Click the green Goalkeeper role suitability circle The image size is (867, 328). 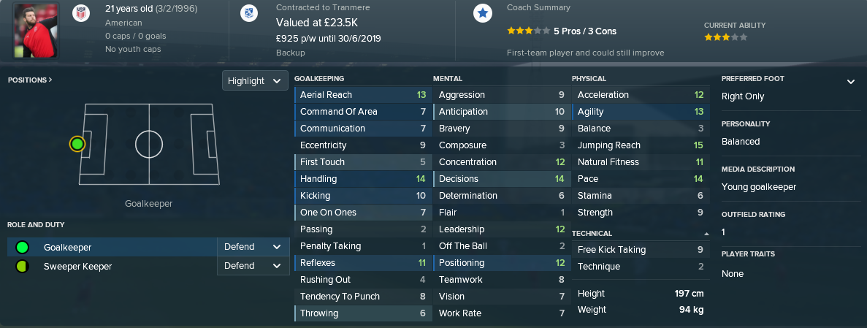22,247
